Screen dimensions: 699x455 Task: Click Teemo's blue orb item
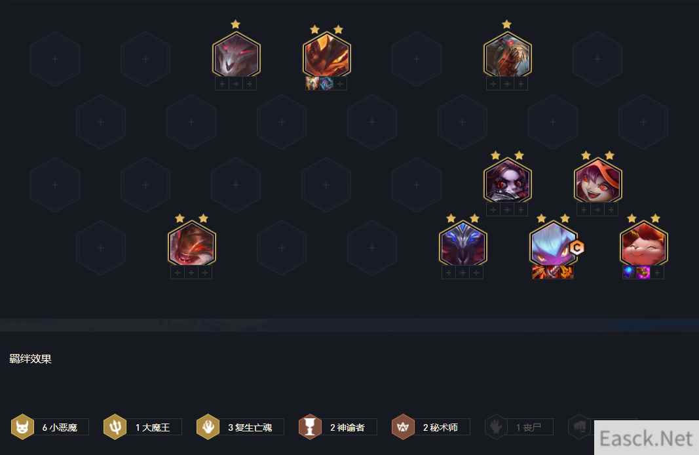tap(629, 272)
